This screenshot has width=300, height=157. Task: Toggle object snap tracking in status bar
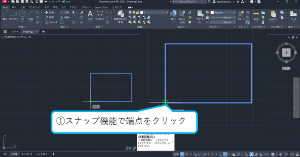point(220,154)
